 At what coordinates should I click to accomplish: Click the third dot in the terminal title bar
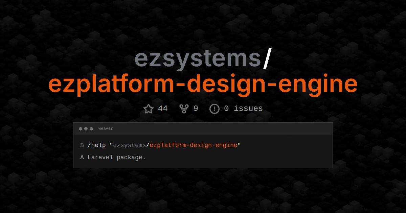tap(91, 129)
